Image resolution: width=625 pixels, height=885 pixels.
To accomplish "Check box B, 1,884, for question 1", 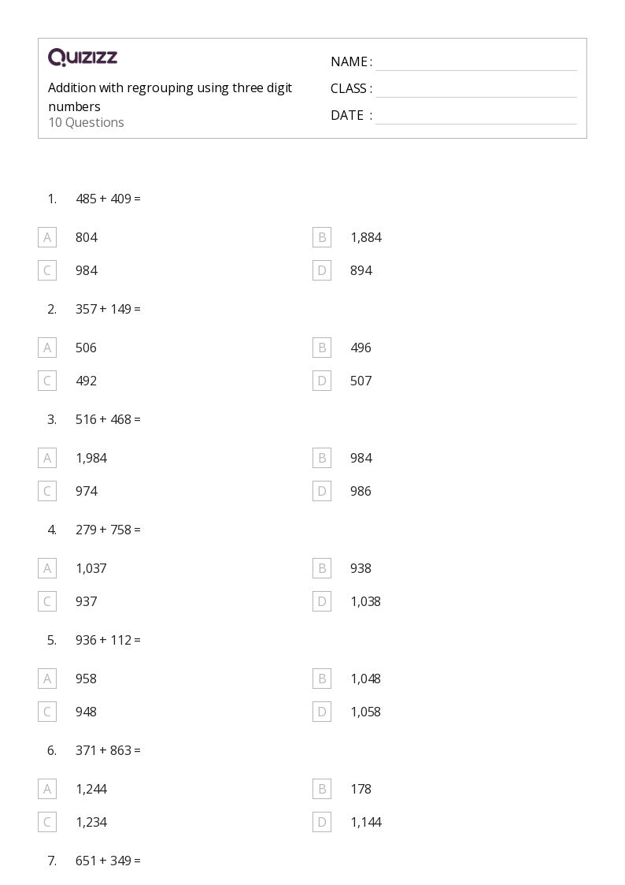I will click(322, 237).
